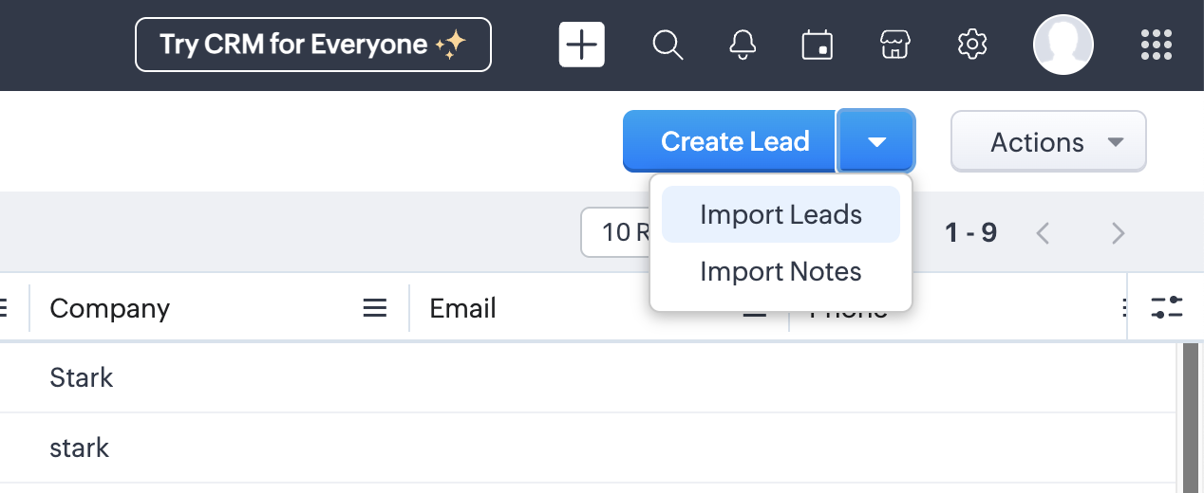The height and width of the screenshot is (493, 1204).
Task: Click the quick create plus icon
Action: [x=582, y=45]
